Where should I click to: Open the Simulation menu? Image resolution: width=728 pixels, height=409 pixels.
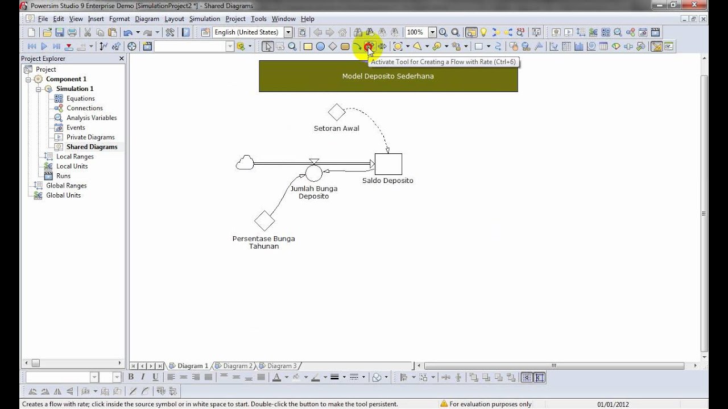pos(205,19)
